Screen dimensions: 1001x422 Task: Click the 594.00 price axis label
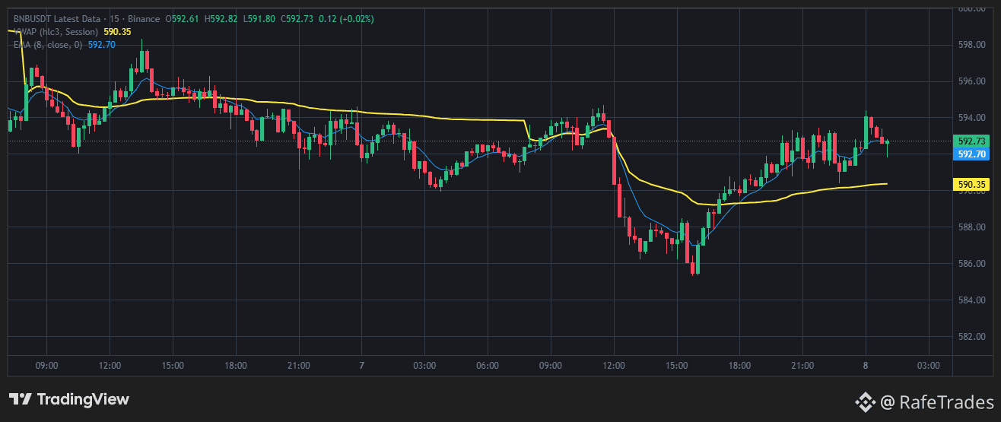coord(971,117)
